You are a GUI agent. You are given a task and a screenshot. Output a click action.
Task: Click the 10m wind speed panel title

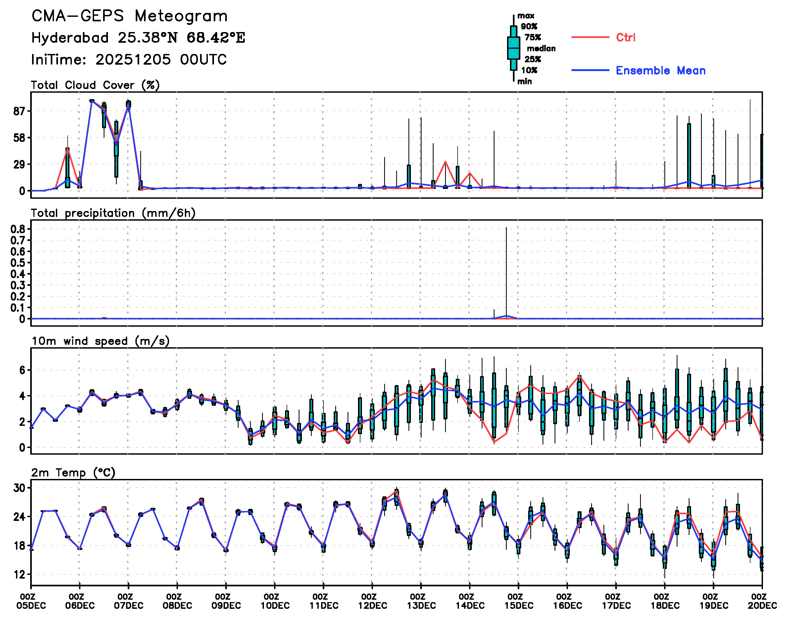tap(100, 341)
